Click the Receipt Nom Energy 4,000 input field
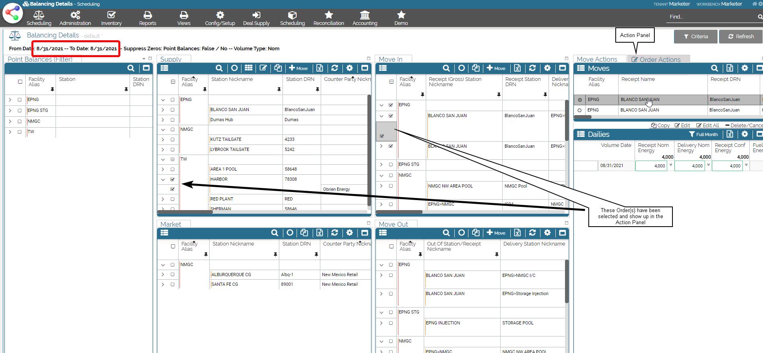 coord(651,166)
